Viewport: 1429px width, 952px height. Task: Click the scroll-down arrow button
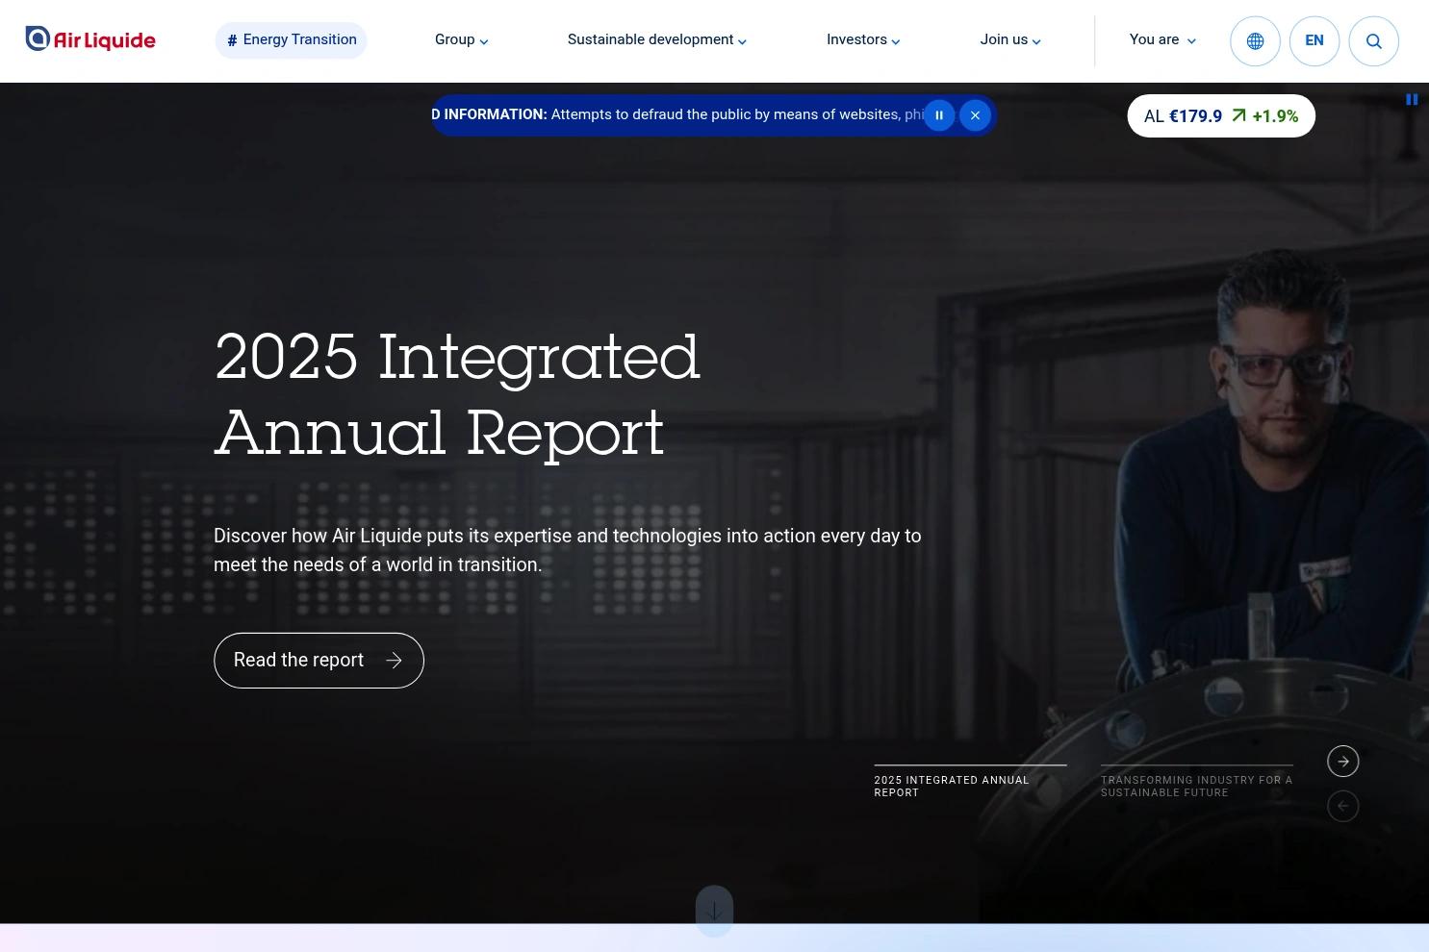(714, 911)
